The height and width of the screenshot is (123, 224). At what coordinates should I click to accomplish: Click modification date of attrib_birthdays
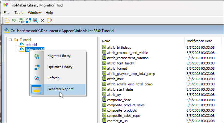tap(201, 47)
